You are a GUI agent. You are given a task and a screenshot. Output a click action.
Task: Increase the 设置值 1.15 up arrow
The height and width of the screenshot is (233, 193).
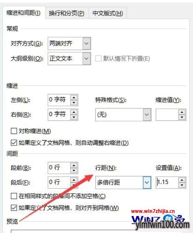182,180
